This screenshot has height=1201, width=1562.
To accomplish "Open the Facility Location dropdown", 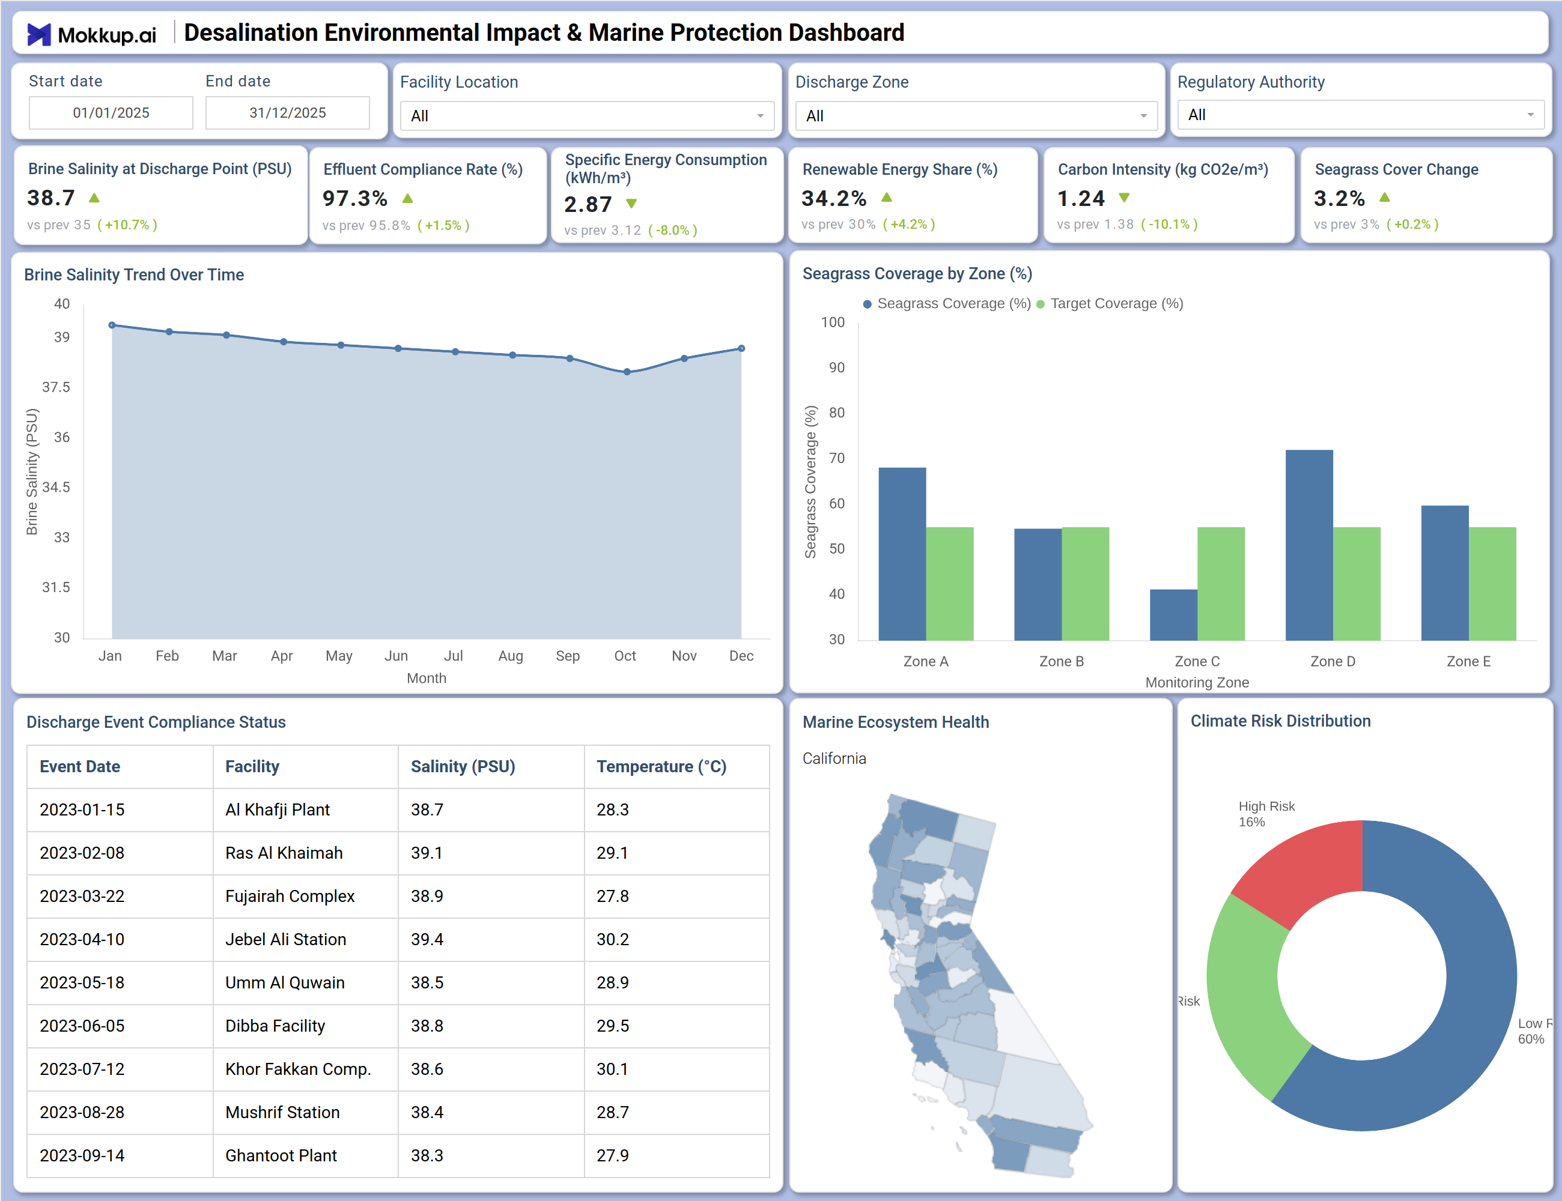I will [x=587, y=116].
